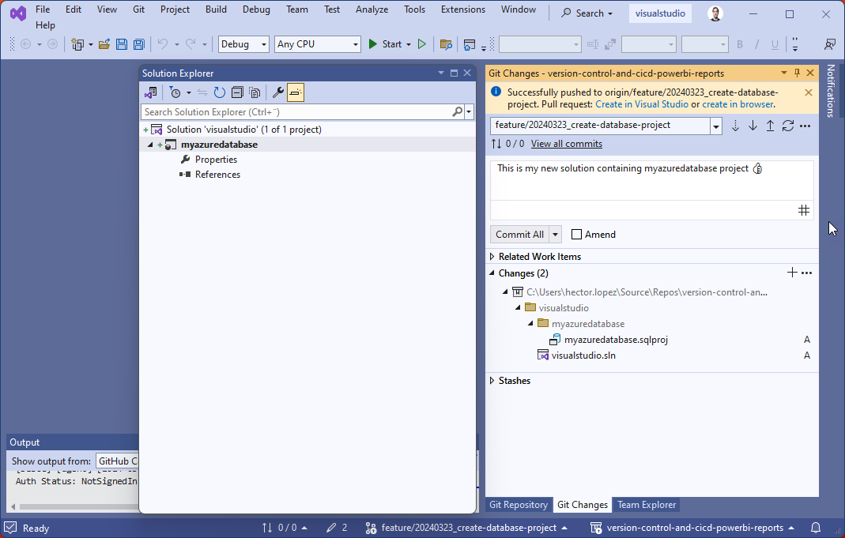Refresh the Git Changes panel
845x538 pixels.
click(787, 126)
